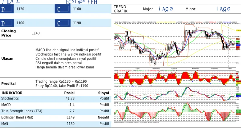The image size is (241, 130).
Task: Select the C level value 1190
Action: click(77, 23)
